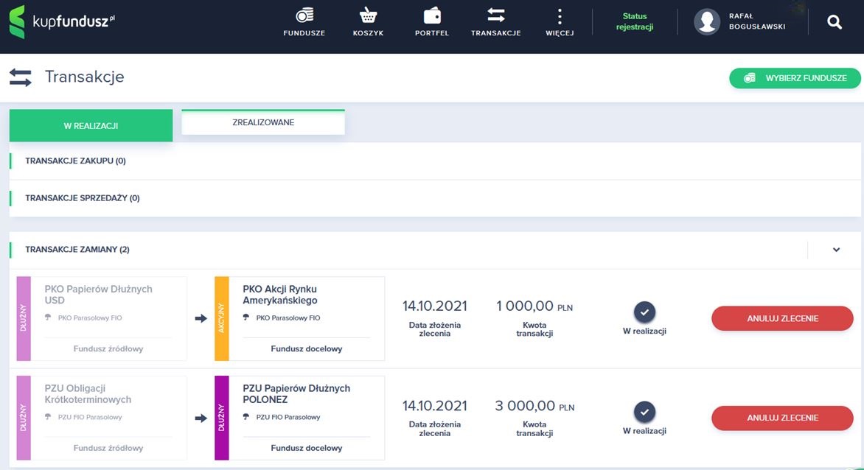
Task: Open the PKO Akcji Rynku Amerykańskiego fund
Action: (280, 295)
